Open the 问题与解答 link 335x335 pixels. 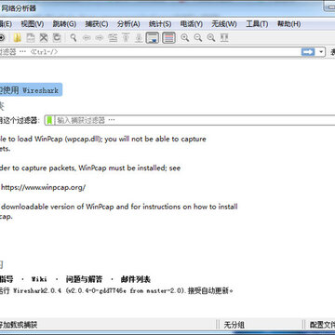[x=84, y=279]
